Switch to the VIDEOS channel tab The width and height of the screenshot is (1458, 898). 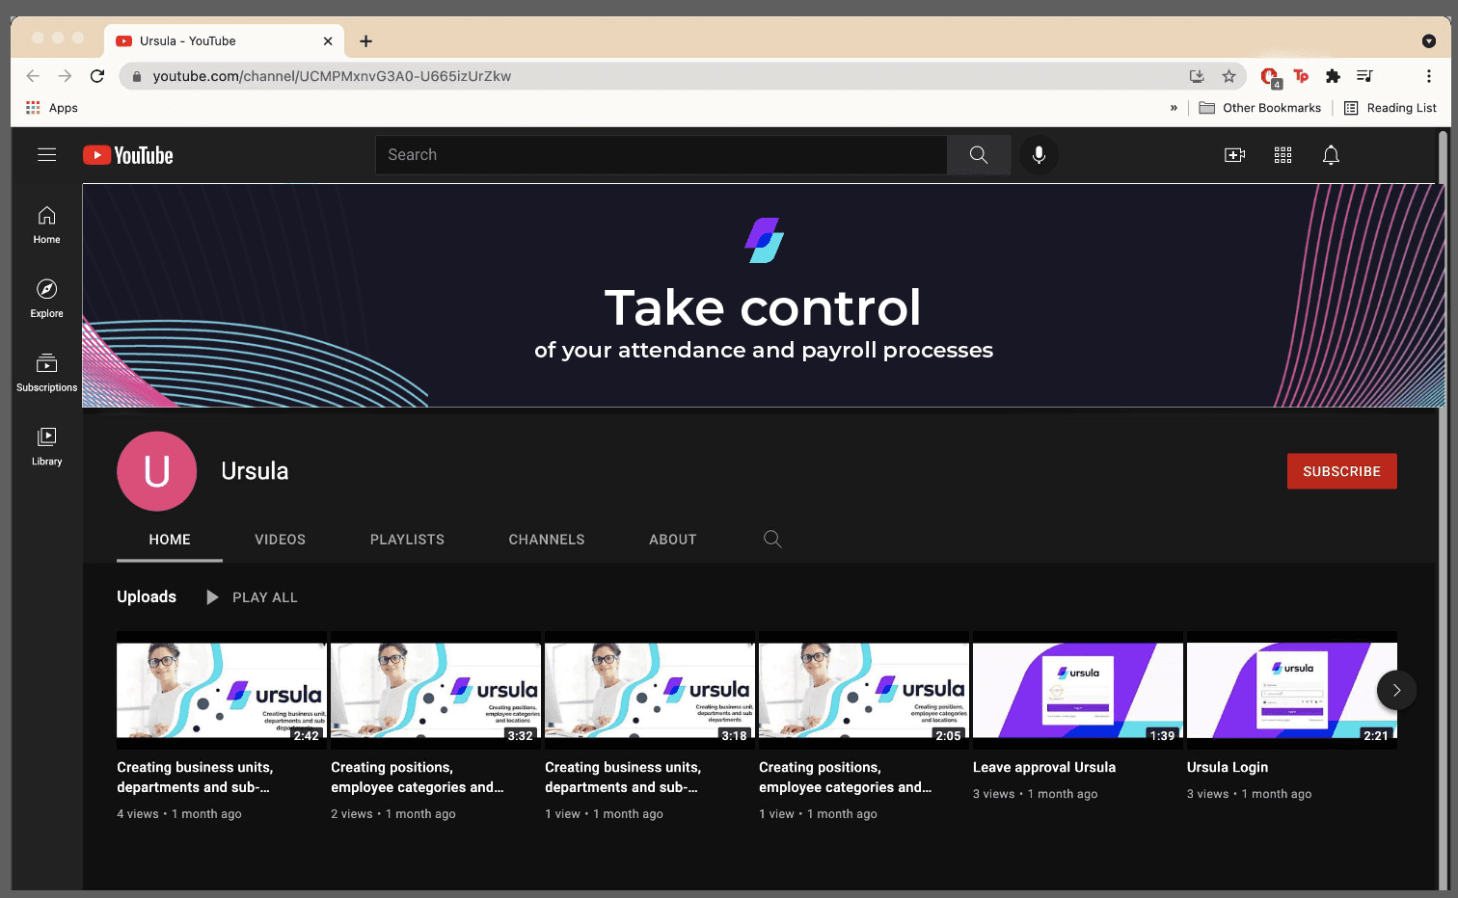coord(280,540)
